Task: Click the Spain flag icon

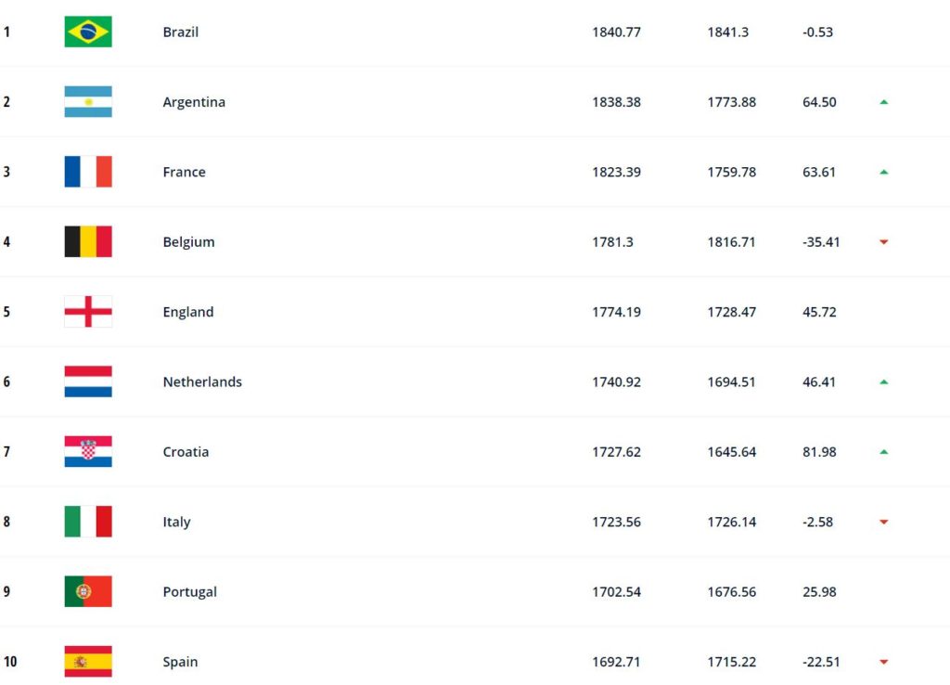Action: pos(88,662)
